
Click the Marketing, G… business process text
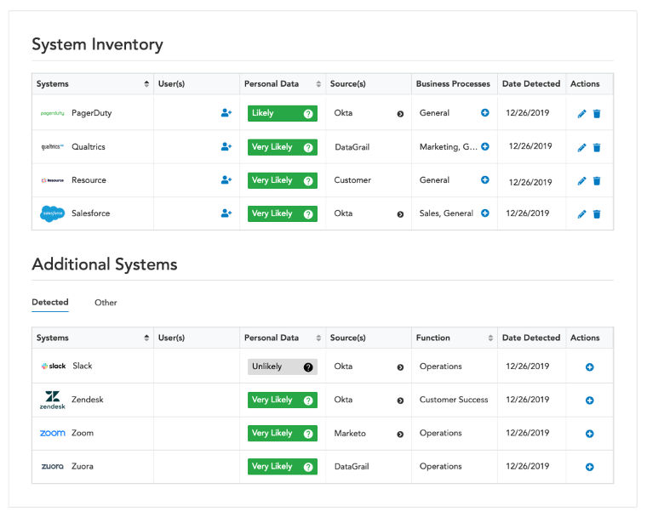click(x=448, y=147)
